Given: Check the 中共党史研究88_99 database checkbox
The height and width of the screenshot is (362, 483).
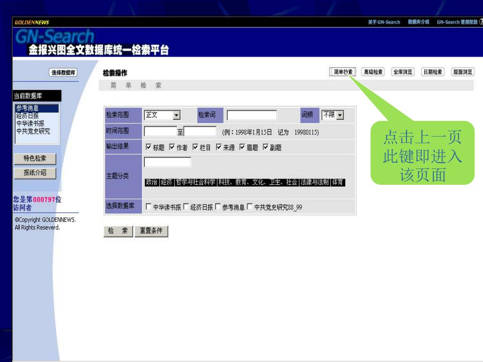Looking at the screenshot, I should pos(250,206).
